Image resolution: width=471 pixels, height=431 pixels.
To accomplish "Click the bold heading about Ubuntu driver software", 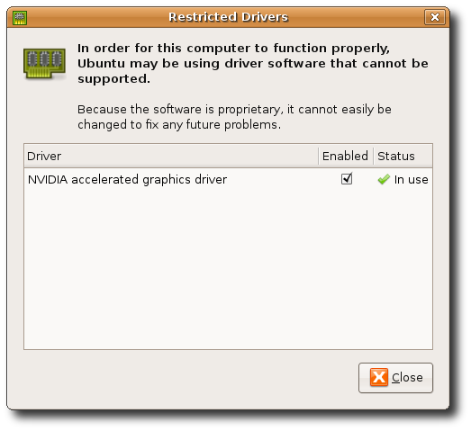I will 253,63.
